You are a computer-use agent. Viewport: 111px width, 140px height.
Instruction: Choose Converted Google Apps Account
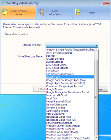coord(70,86)
